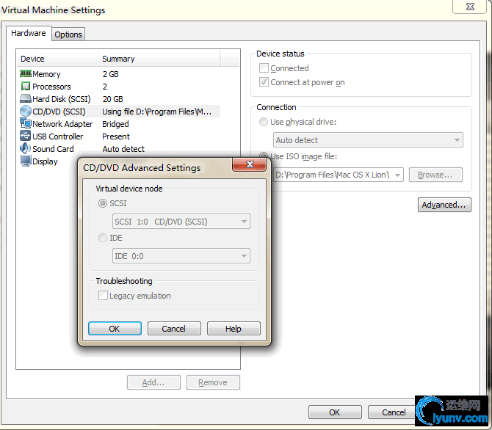This screenshot has width=492, height=430.
Task: Click the Memory device icon
Action: (x=26, y=73)
